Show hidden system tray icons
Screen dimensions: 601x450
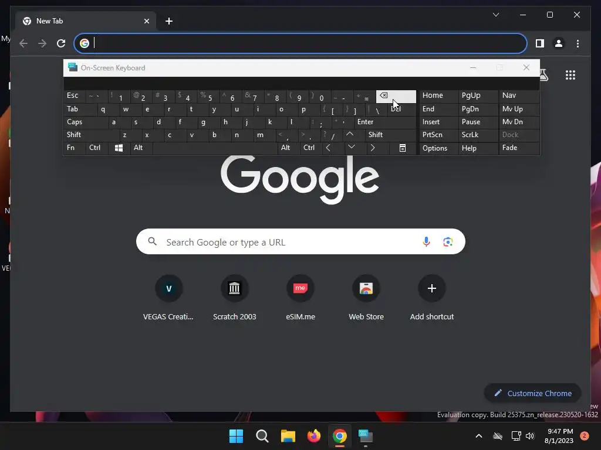(479, 436)
